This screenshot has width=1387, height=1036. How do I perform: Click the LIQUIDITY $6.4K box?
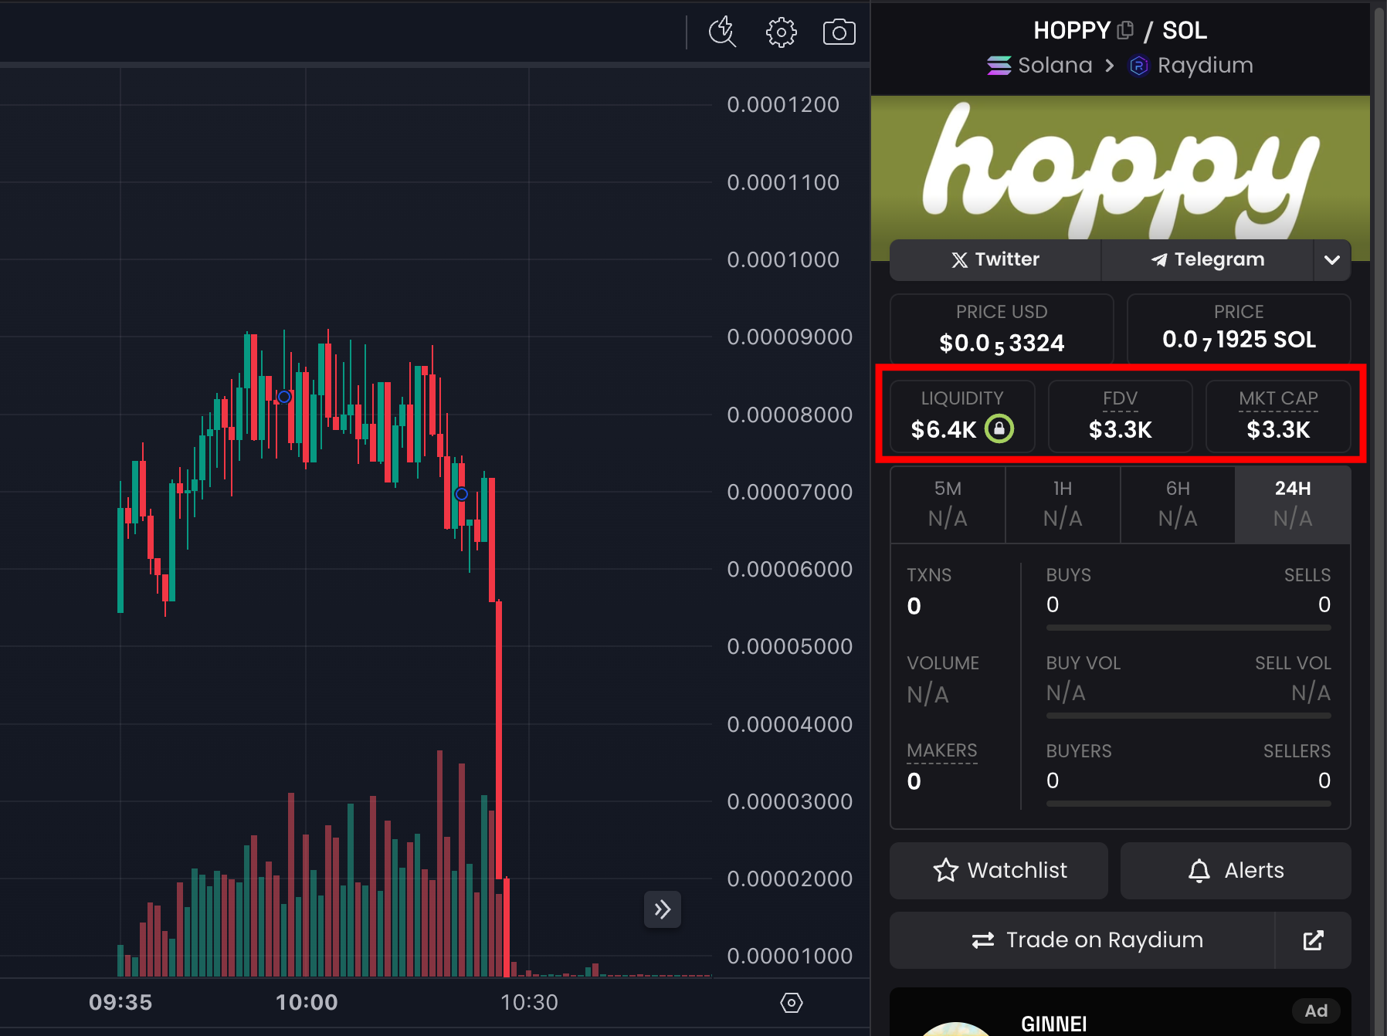[x=962, y=416]
